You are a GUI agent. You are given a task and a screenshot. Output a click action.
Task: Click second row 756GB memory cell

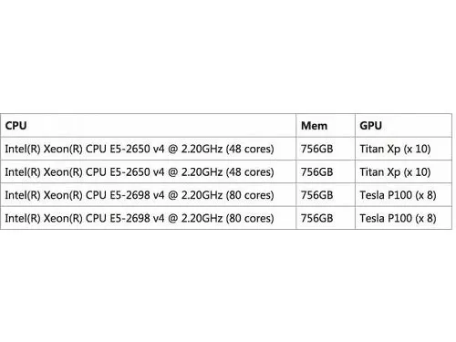pos(326,171)
